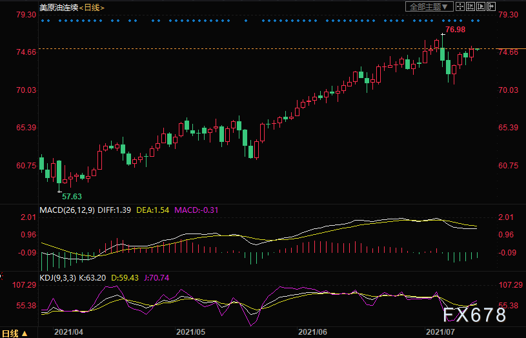Click the 57.63 low price marker
The width and height of the screenshot is (526, 338).
coord(72,195)
